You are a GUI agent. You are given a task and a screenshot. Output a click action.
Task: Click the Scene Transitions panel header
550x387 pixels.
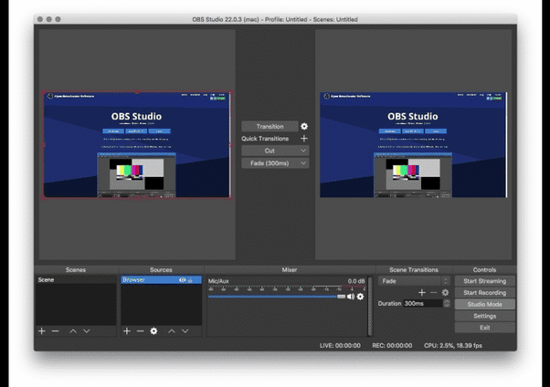pyautogui.click(x=414, y=269)
